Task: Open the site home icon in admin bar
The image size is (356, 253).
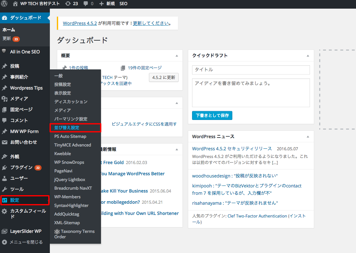Action: tap(15, 4)
